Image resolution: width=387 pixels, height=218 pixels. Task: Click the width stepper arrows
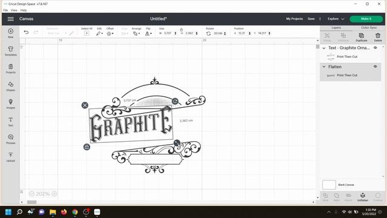(175, 33)
